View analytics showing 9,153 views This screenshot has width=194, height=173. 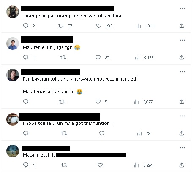[137, 57]
